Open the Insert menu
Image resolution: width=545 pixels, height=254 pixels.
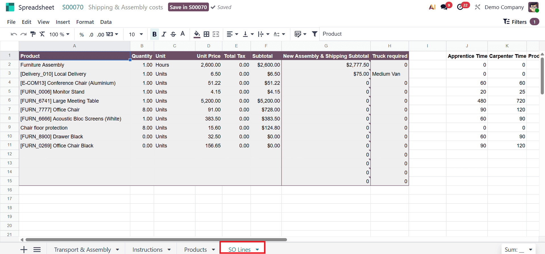tap(63, 22)
